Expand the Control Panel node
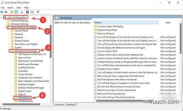The height and width of the screenshot is (111, 183). [9, 31]
